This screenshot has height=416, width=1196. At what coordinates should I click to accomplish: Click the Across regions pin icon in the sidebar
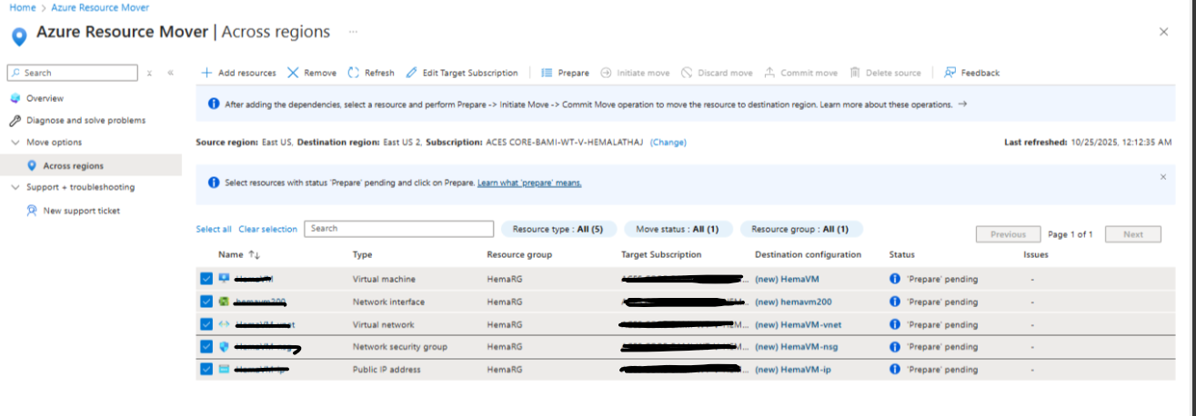tap(32, 165)
